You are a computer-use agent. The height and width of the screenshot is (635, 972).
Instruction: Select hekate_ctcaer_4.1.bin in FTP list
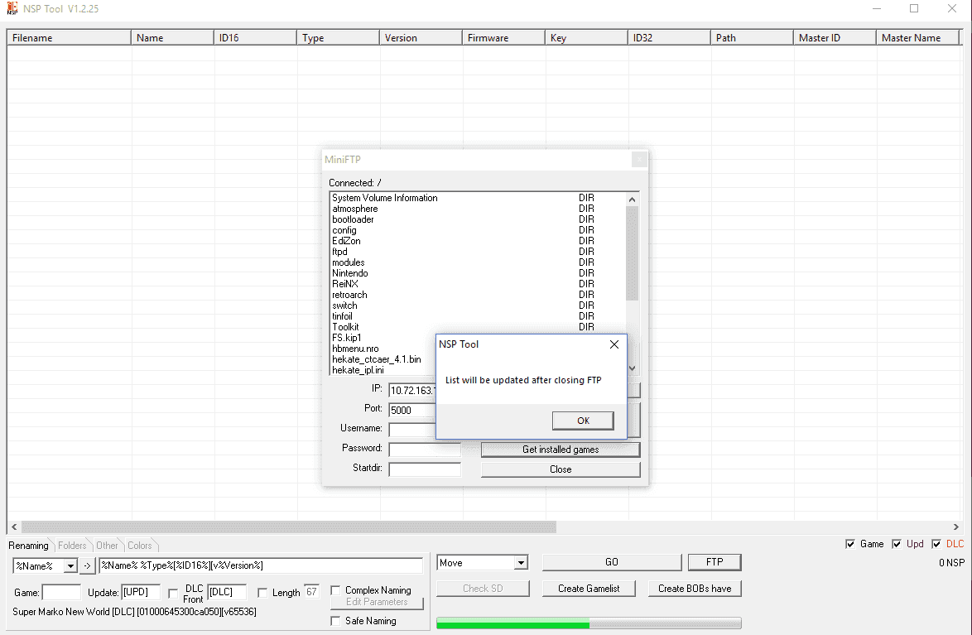point(383,359)
